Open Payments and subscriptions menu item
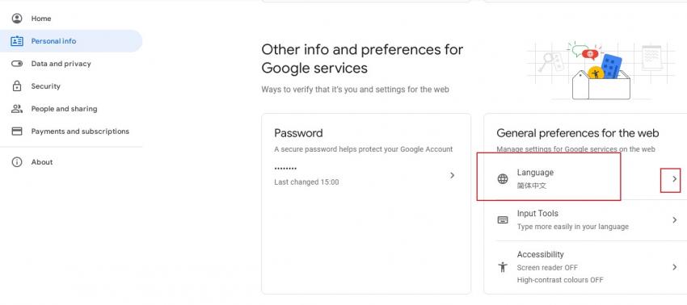Image resolution: width=687 pixels, height=305 pixels. 71,132
